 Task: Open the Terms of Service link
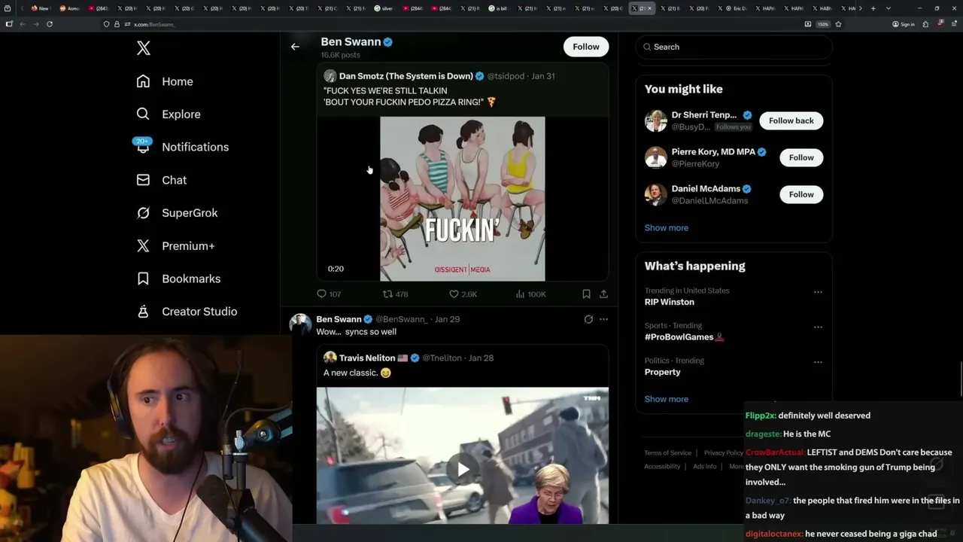click(668, 452)
